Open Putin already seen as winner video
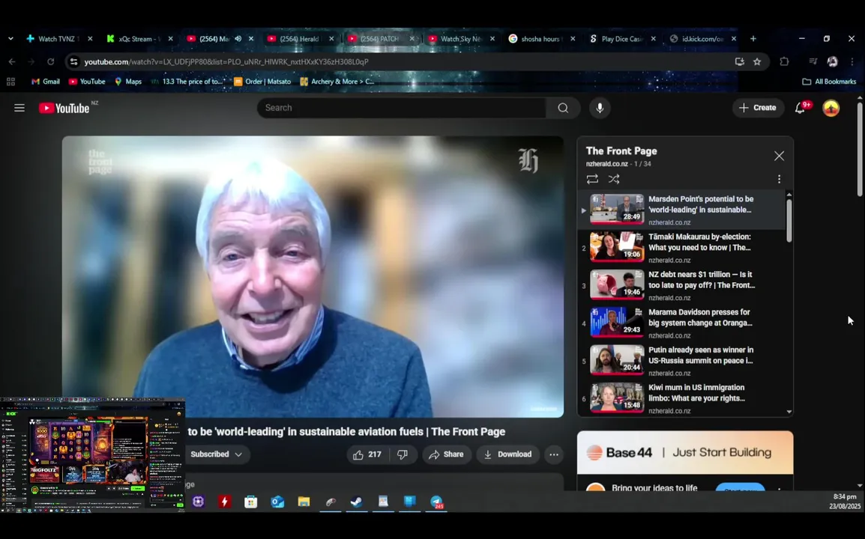 click(681, 361)
